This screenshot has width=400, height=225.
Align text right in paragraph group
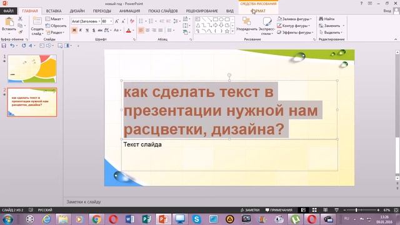coord(154,31)
